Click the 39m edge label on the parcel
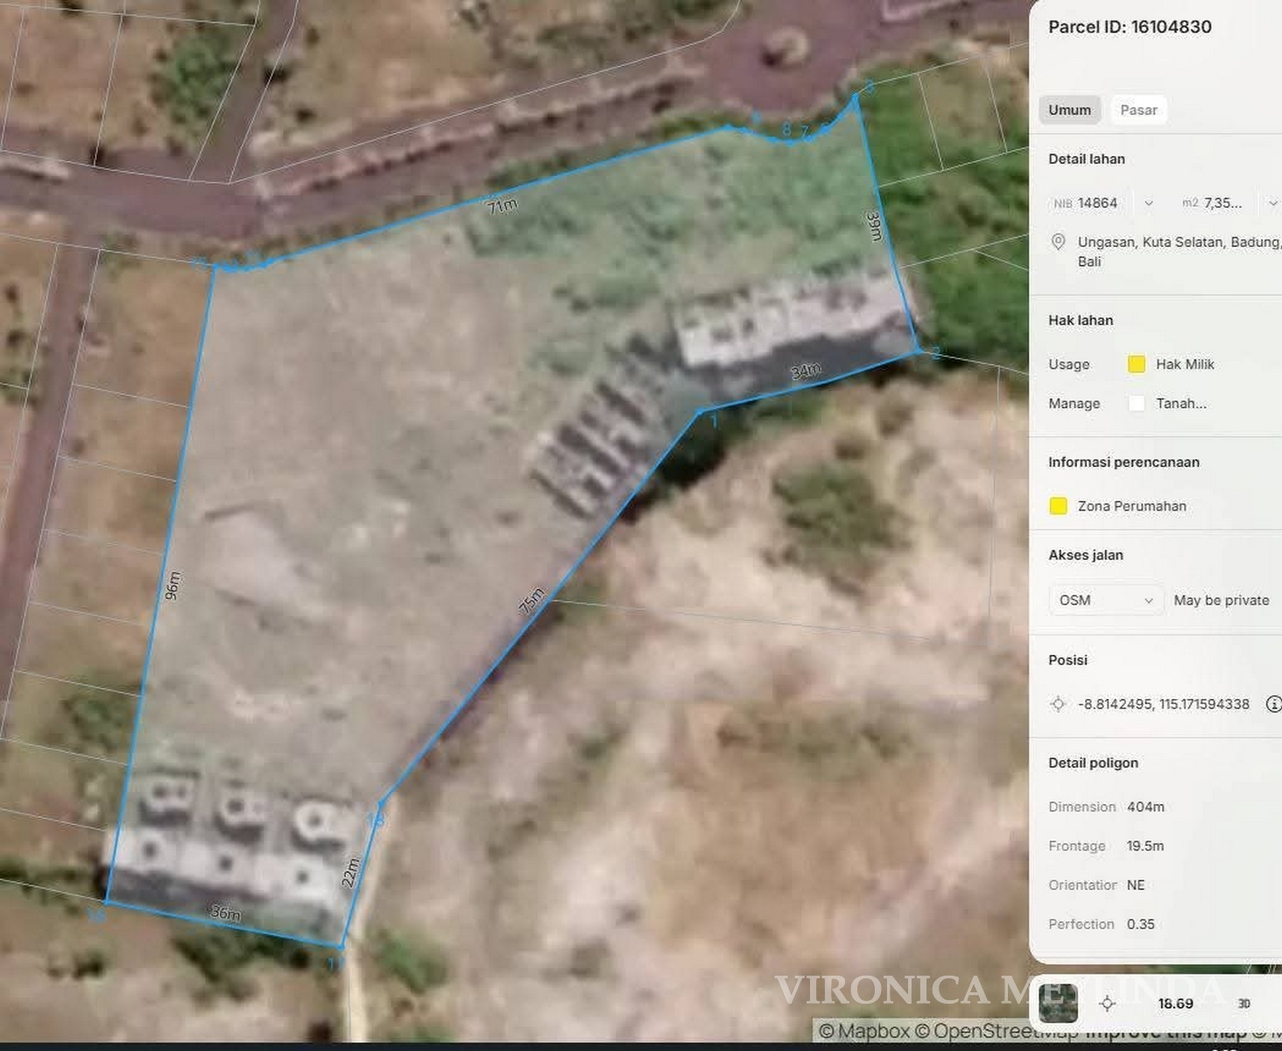 point(874,226)
